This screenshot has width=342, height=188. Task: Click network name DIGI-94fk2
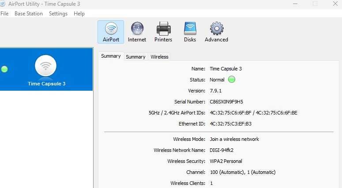click(222, 150)
